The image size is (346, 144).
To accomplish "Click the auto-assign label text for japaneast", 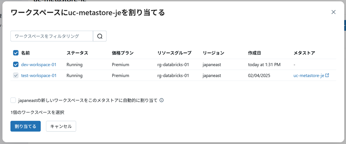I will coord(88,101).
